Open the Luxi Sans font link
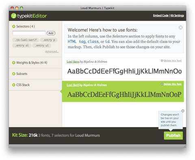 [73, 61]
